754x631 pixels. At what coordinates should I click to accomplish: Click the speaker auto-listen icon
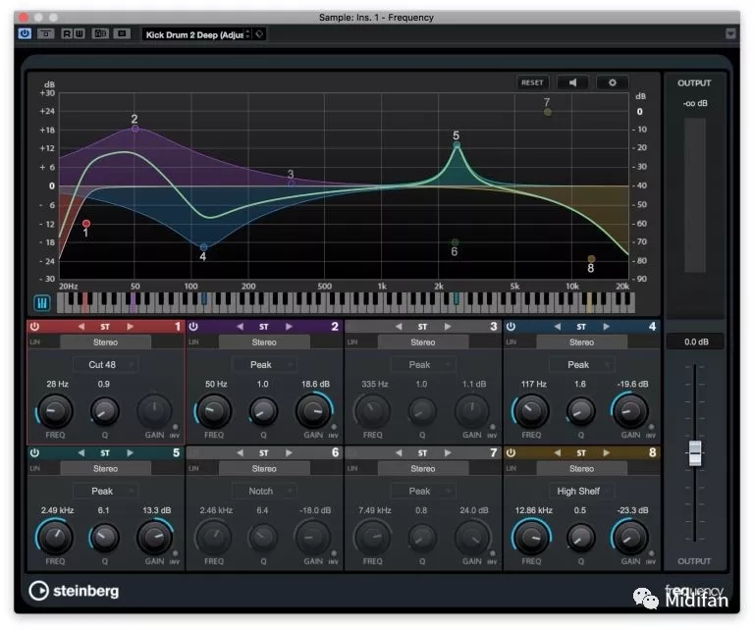tap(571, 83)
